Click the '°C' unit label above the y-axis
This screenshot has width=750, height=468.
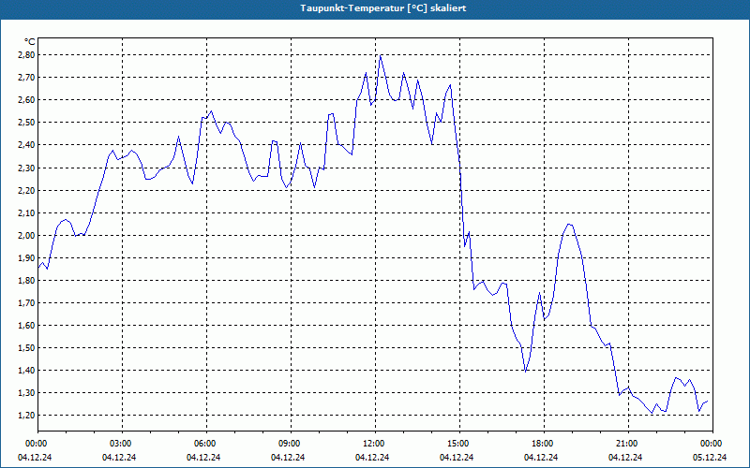pyautogui.click(x=30, y=42)
